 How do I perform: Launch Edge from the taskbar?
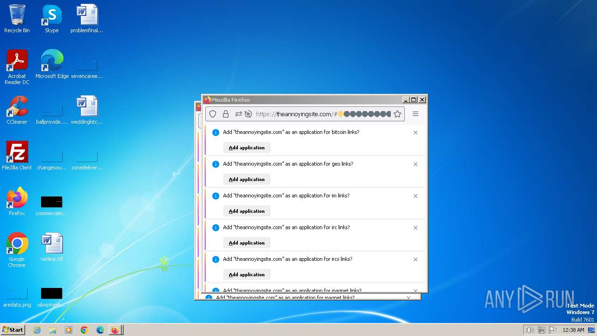100,330
